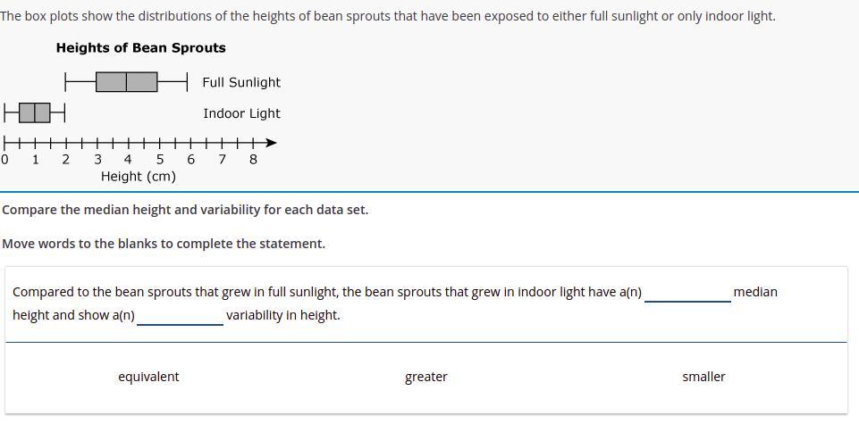
Task: Select the word 'equivalent' from answer choices
Action: [148, 377]
